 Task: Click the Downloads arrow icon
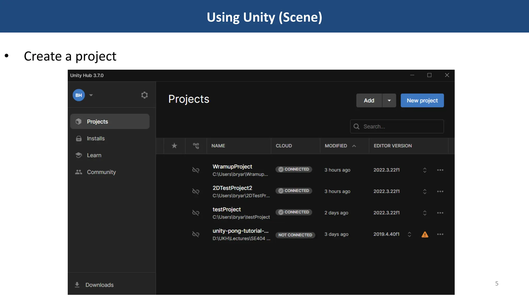[77, 285]
